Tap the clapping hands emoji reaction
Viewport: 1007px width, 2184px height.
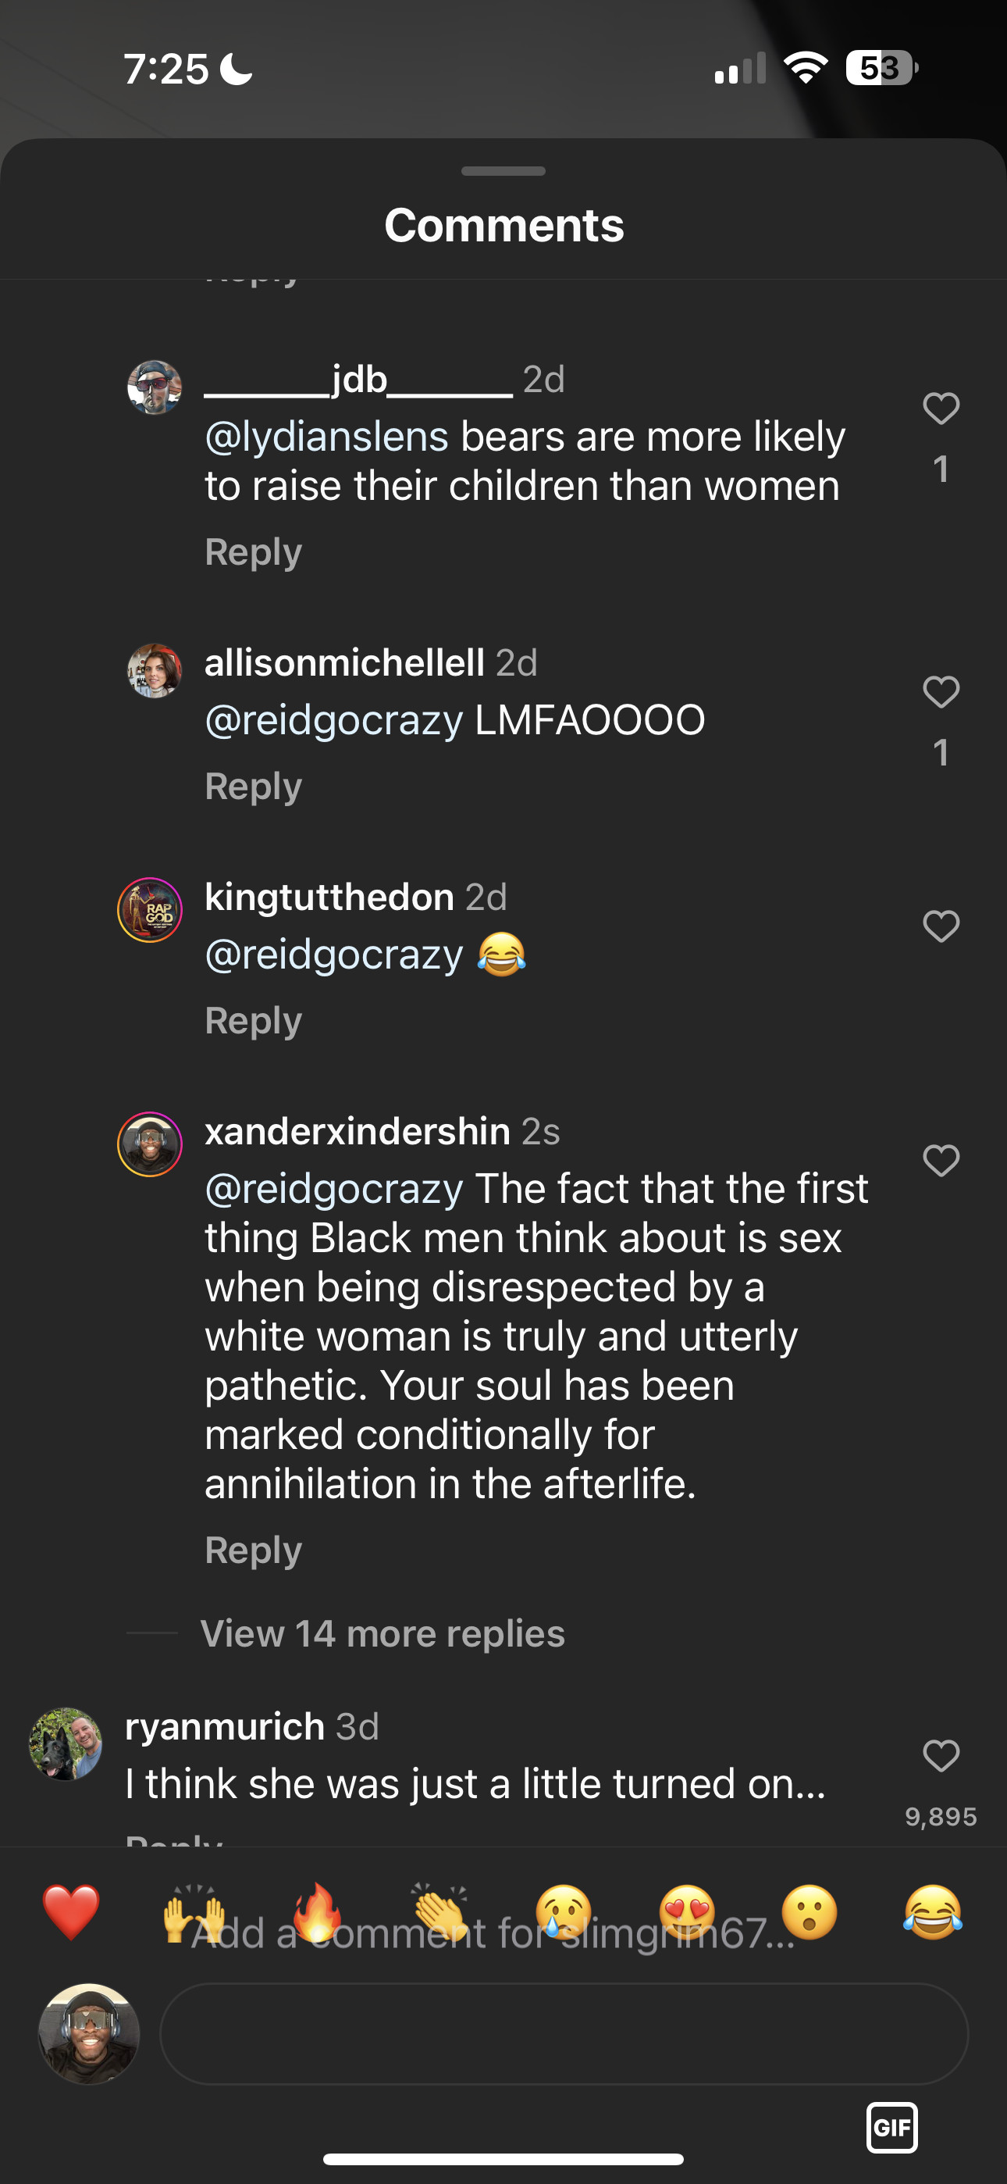click(440, 1912)
